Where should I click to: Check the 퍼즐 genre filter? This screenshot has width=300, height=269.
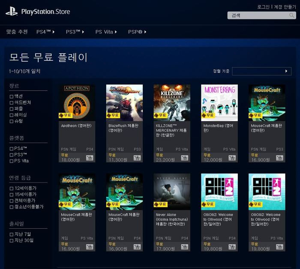coord(12,109)
